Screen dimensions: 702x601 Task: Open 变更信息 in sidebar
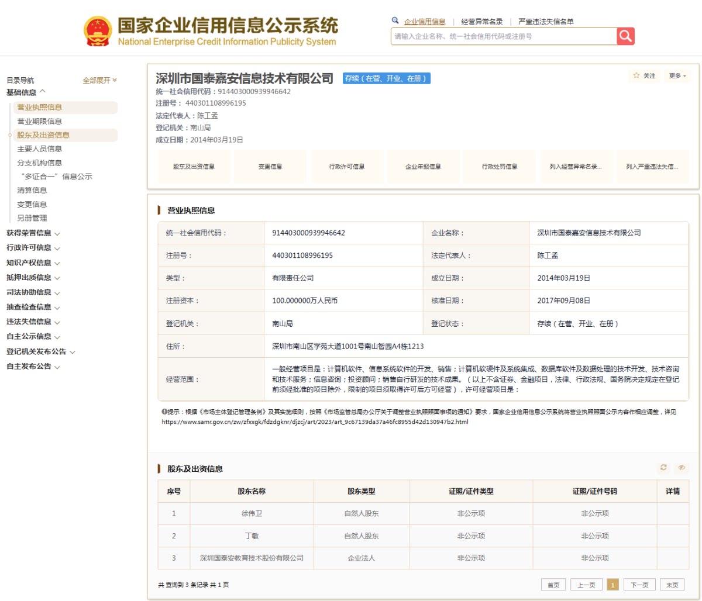click(32, 204)
